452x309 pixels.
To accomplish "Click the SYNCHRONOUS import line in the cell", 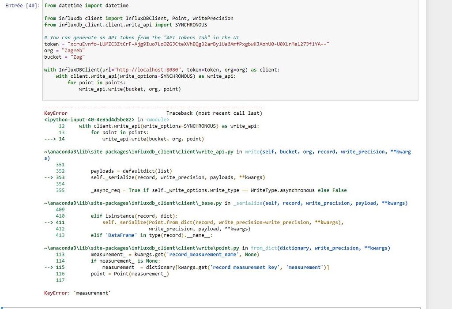I will point(125,25).
